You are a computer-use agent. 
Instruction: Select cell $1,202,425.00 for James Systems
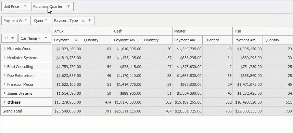pyautogui.click(x=247, y=93)
